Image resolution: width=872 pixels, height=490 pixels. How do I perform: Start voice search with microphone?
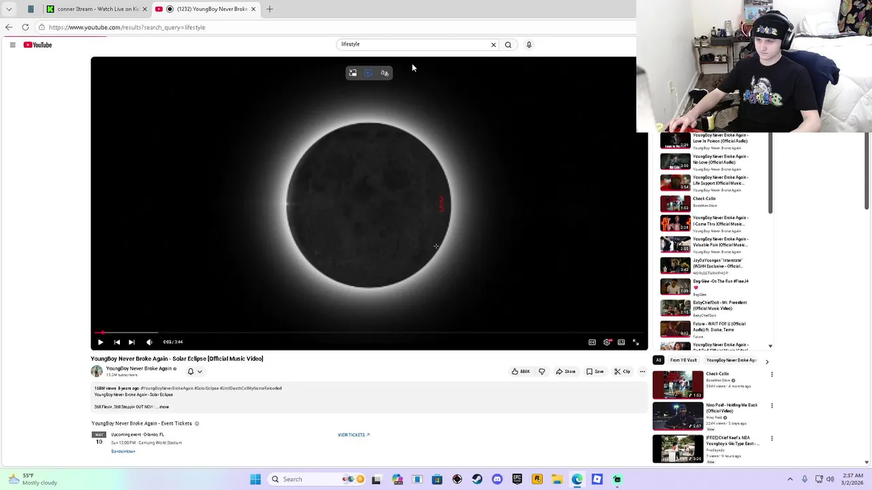tap(529, 45)
